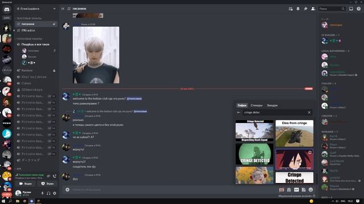Image resolution: width=364 pixels, height=204 pixels.
Task: Open the help question mark icon
Action: pos(359,9)
